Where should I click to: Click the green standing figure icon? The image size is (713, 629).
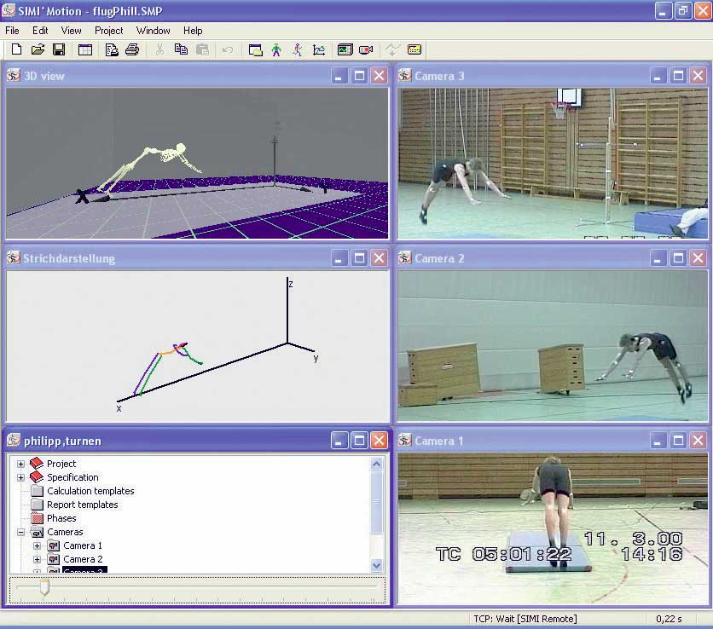pos(276,49)
